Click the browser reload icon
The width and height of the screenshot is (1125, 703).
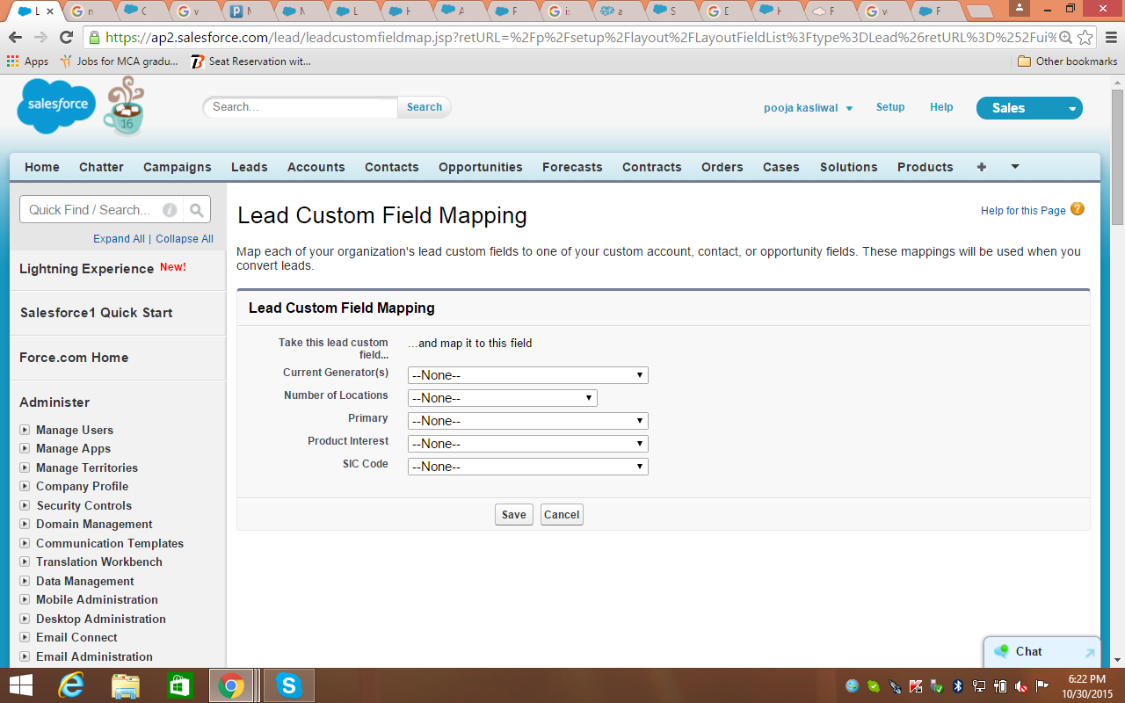click(x=66, y=37)
